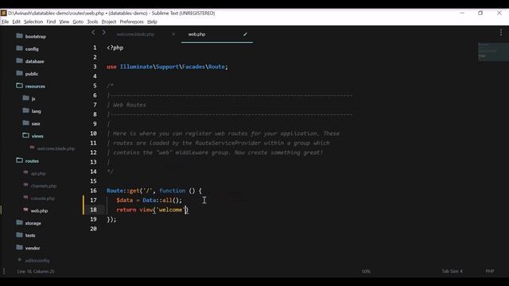Click the PHP icon beside console.php
This screenshot has width=509, height=286.
[x=25, y=197]
